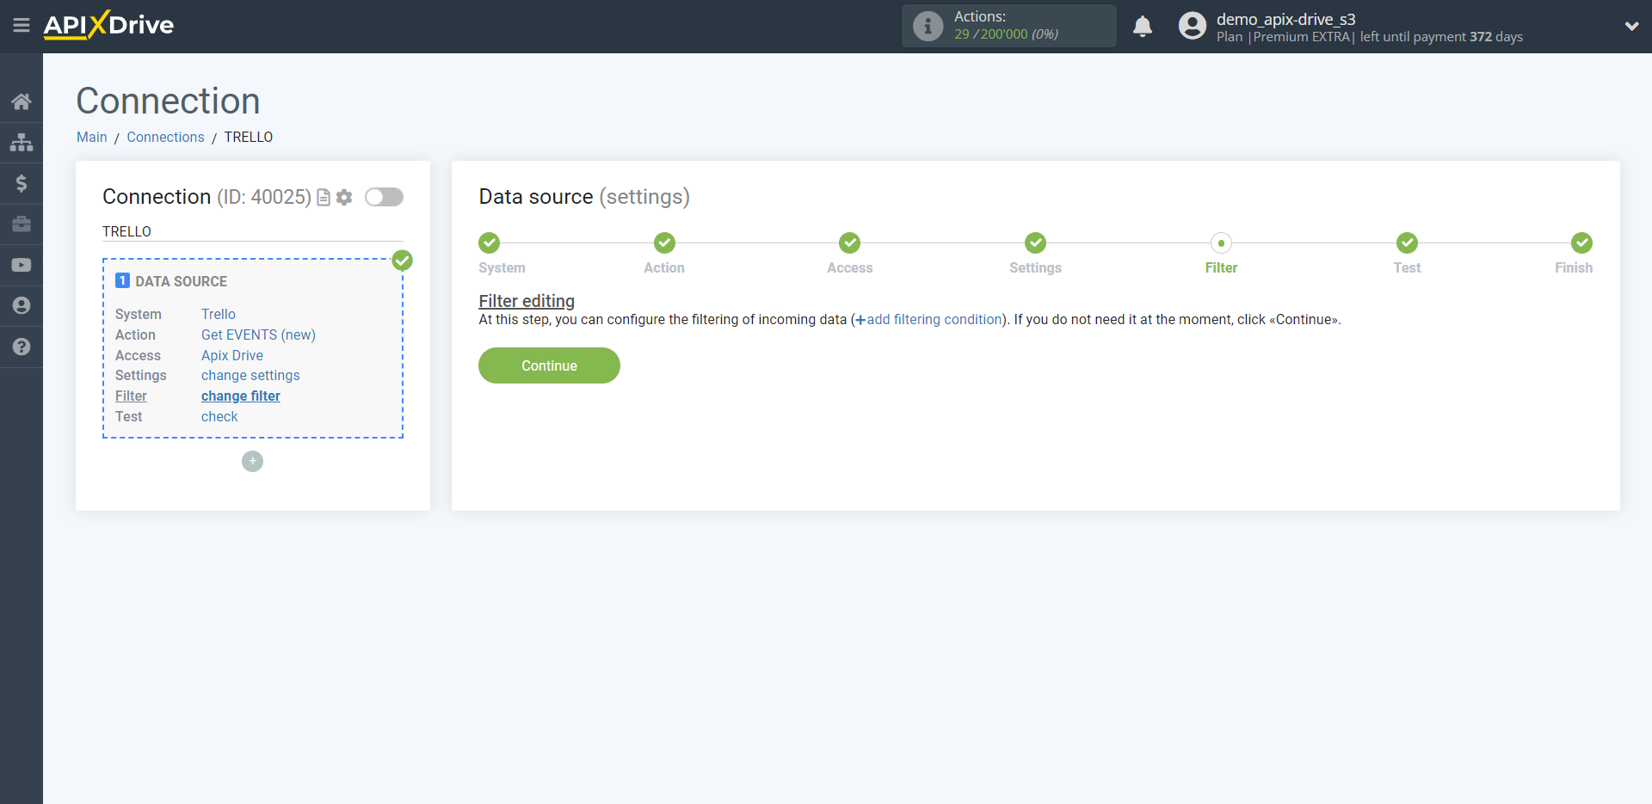Image resolution: width=1652 pixels, height=804 pixels.
Task: Toggle the connection on/off switch
Action: tap(384, 197)
